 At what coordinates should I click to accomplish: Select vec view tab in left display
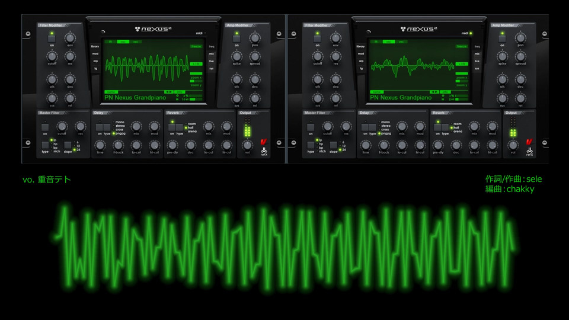(135, 41)
